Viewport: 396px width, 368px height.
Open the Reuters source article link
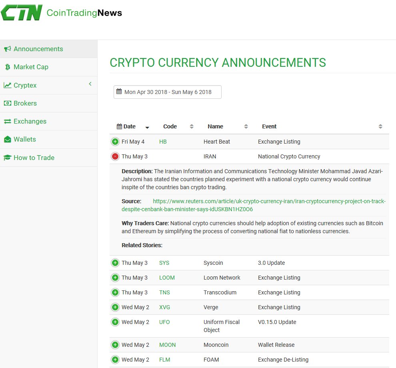click(x=254, y=205)
